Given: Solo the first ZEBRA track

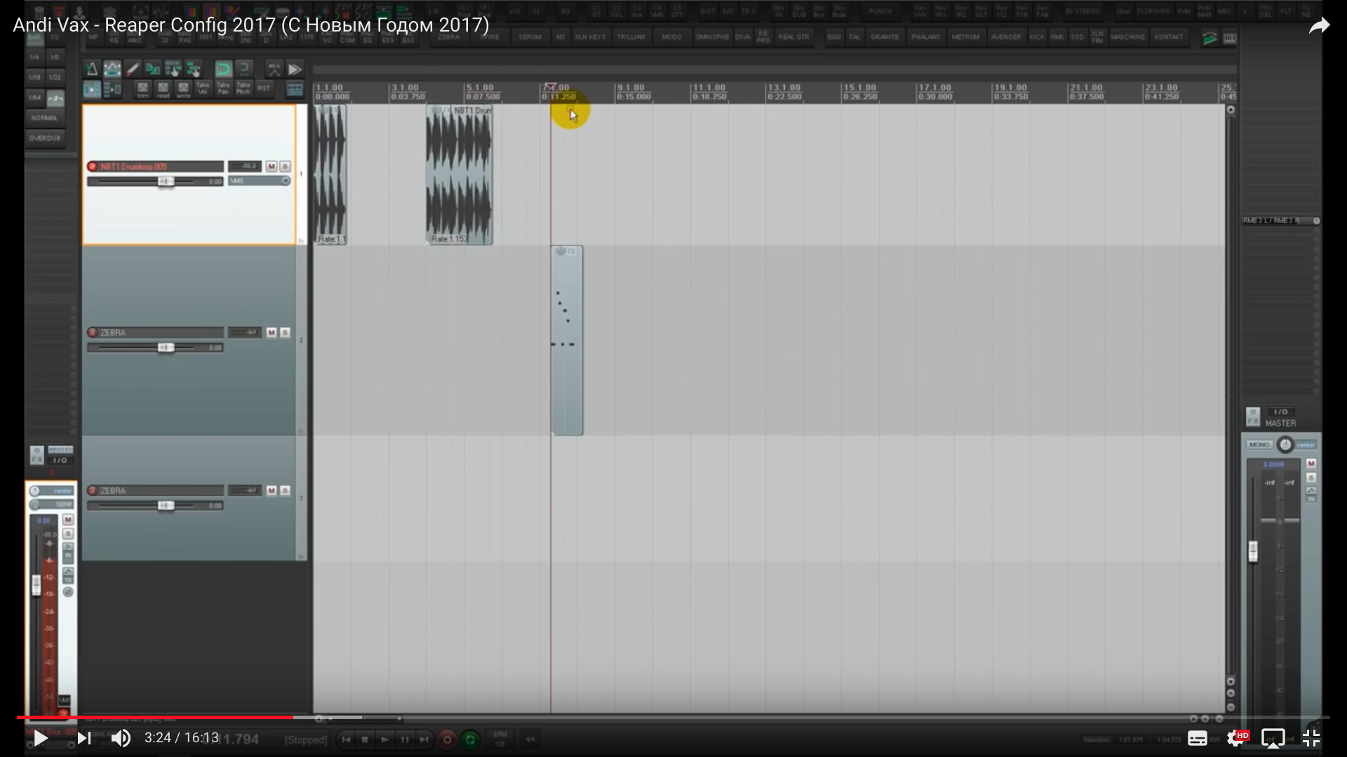Looking at the screenshot, I should [285, 333].
